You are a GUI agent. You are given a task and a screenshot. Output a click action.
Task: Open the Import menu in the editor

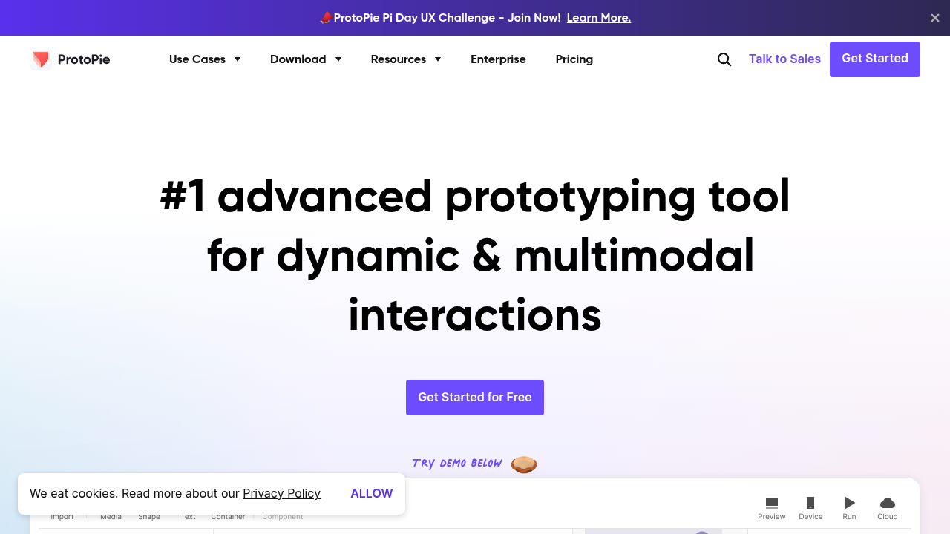pyautogui.click(x=62, y=516)
